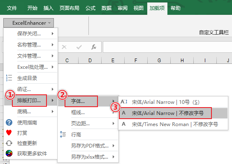Switch to the 数据 ribbon tab
The width and height of the screenshot is (232, 164).
107,8
